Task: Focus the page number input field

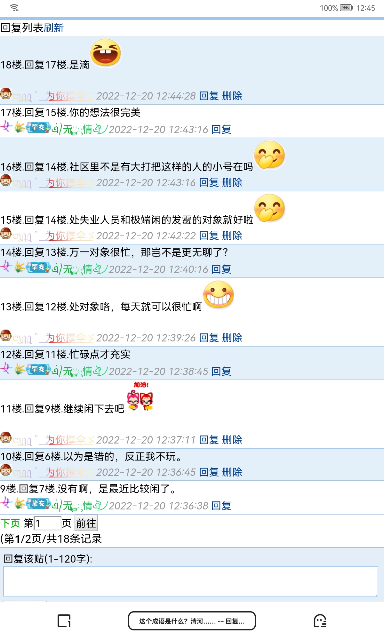Action: (47, 523)
